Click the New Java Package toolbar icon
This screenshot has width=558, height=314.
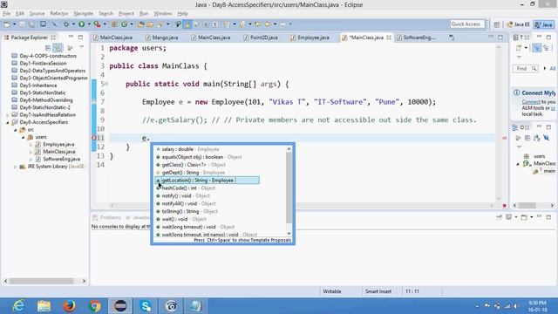click(x=114, y=24)
